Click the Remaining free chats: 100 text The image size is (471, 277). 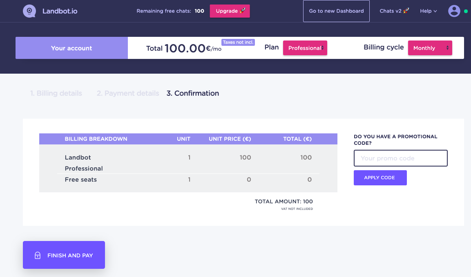click(x=170, y=11)
